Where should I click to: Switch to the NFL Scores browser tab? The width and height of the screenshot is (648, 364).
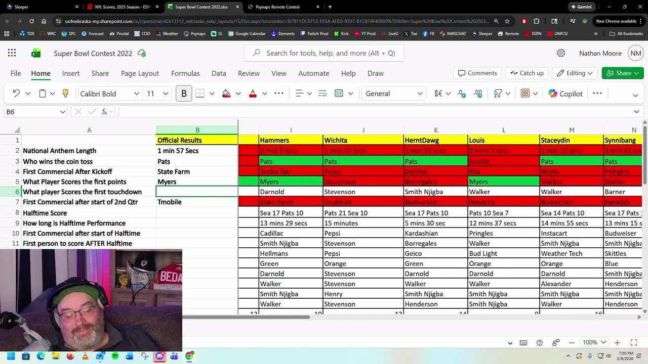pos(123,7)
